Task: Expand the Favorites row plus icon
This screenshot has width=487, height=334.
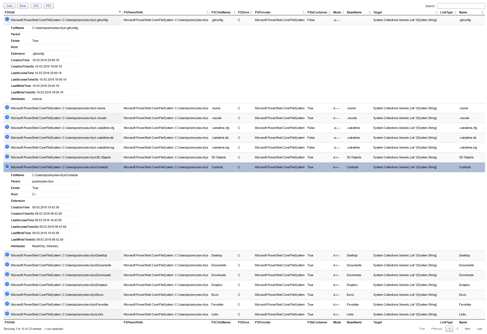Action: (x=7, y=304)
